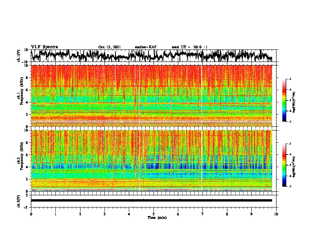Image resolution: width=311 pixels, height=240 pixels.
Task: Click the "6" kHz tick of ch.2 spectrogram
Action: click(x=27, y=155)
